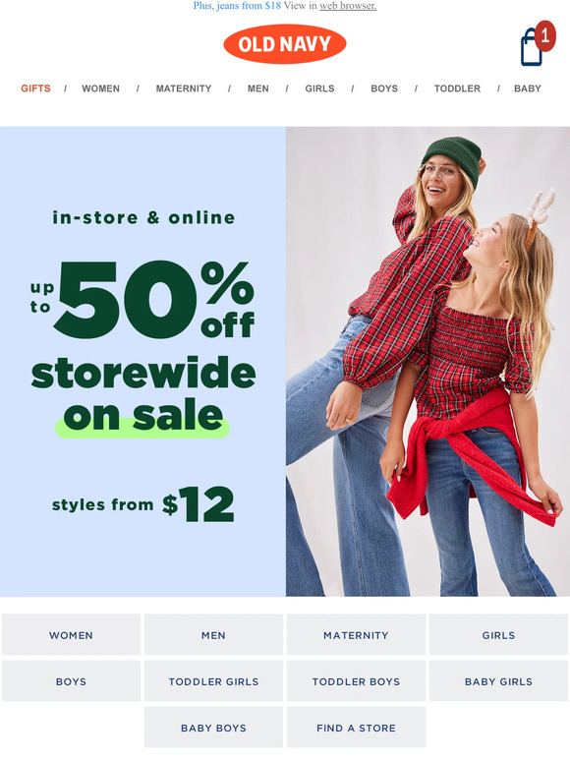Viewport: 570px width, 761px height.
Task: Select WOMEN in top navigation
Action: coord(100,88)
